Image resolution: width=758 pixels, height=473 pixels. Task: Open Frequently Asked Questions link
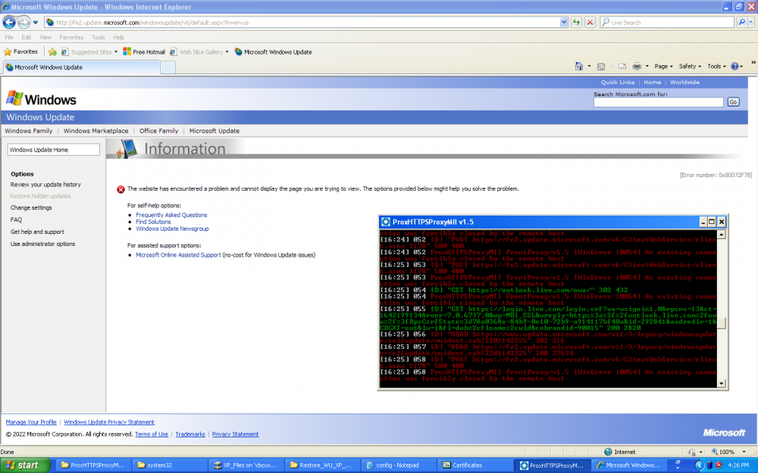[x=171, y=214]
